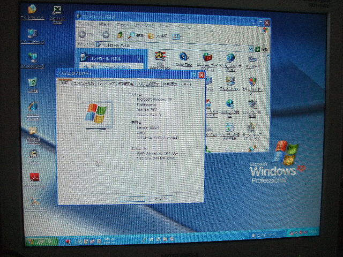
Task: Switch to the Remote tab
Action: tap(186, 85)
